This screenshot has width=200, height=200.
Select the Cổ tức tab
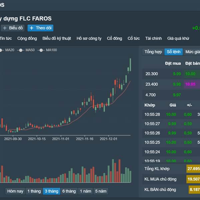tap(134, 38)
